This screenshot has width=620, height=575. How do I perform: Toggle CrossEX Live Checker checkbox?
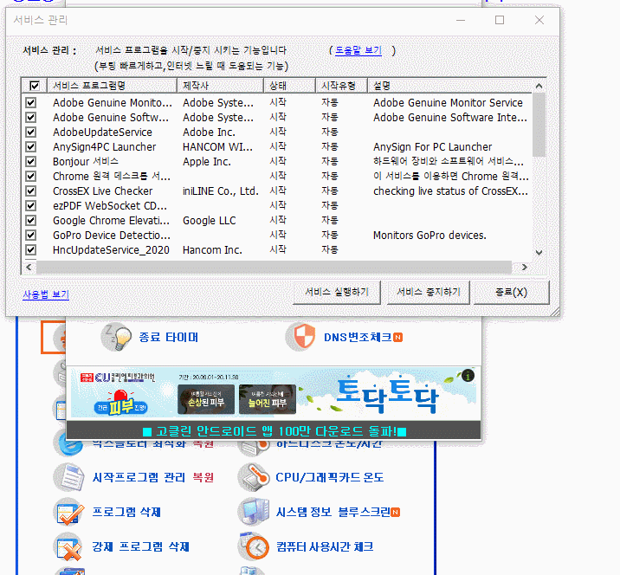[x=31, y=191]
